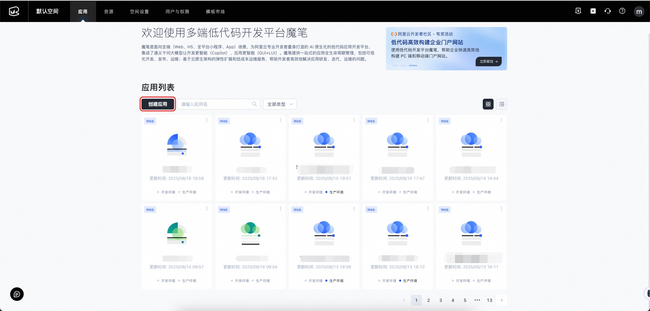
Task: Click the 创建应用 button
Action: pos(158,104)
